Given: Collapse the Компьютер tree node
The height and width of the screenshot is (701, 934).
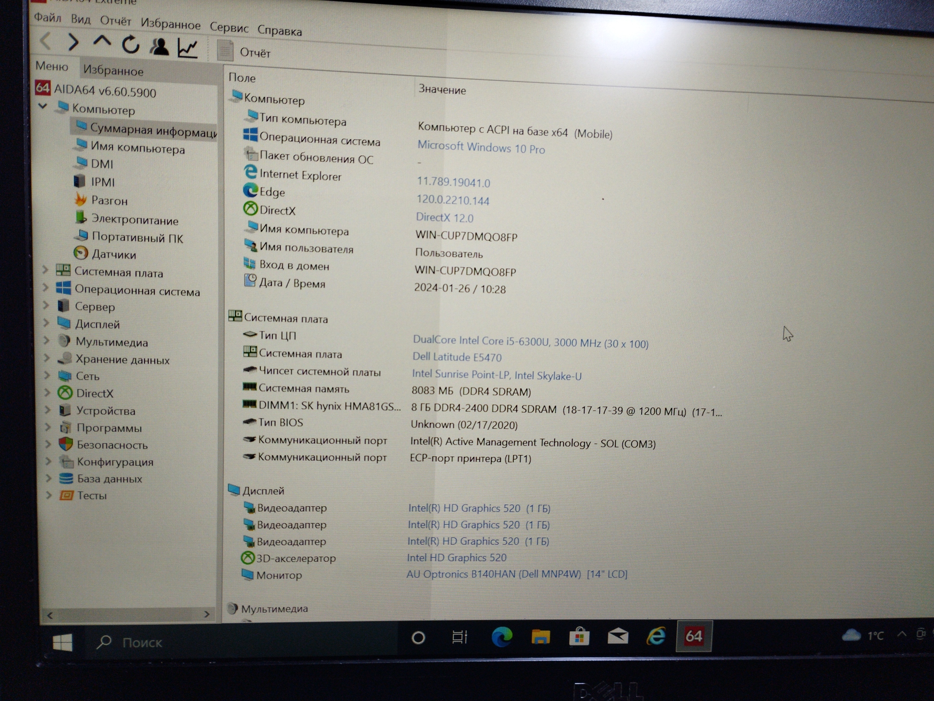Looking at the screenshot, I should (43, 106).
